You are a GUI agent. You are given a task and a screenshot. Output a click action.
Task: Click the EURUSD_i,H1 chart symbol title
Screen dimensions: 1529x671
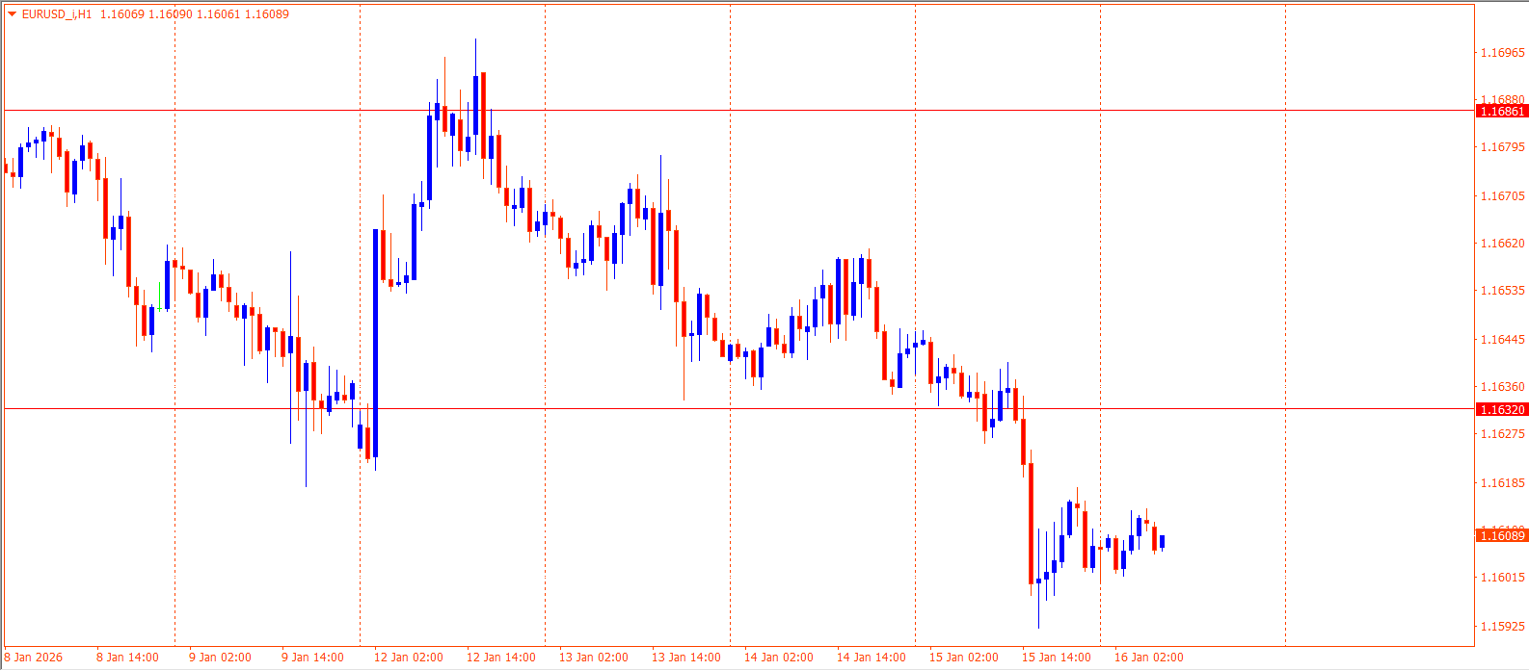click(57, 14)
